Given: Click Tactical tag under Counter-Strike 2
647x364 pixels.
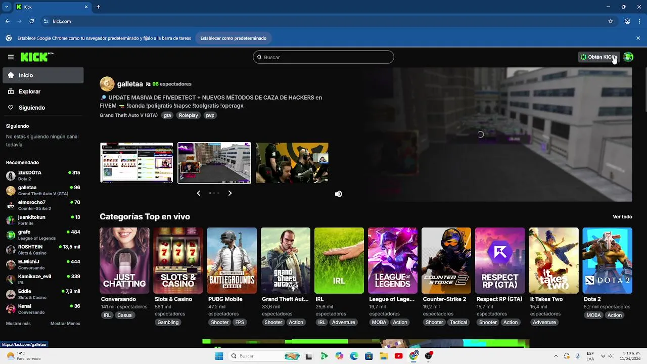Looking at the screenshot, I should click(x=458, y=323).
